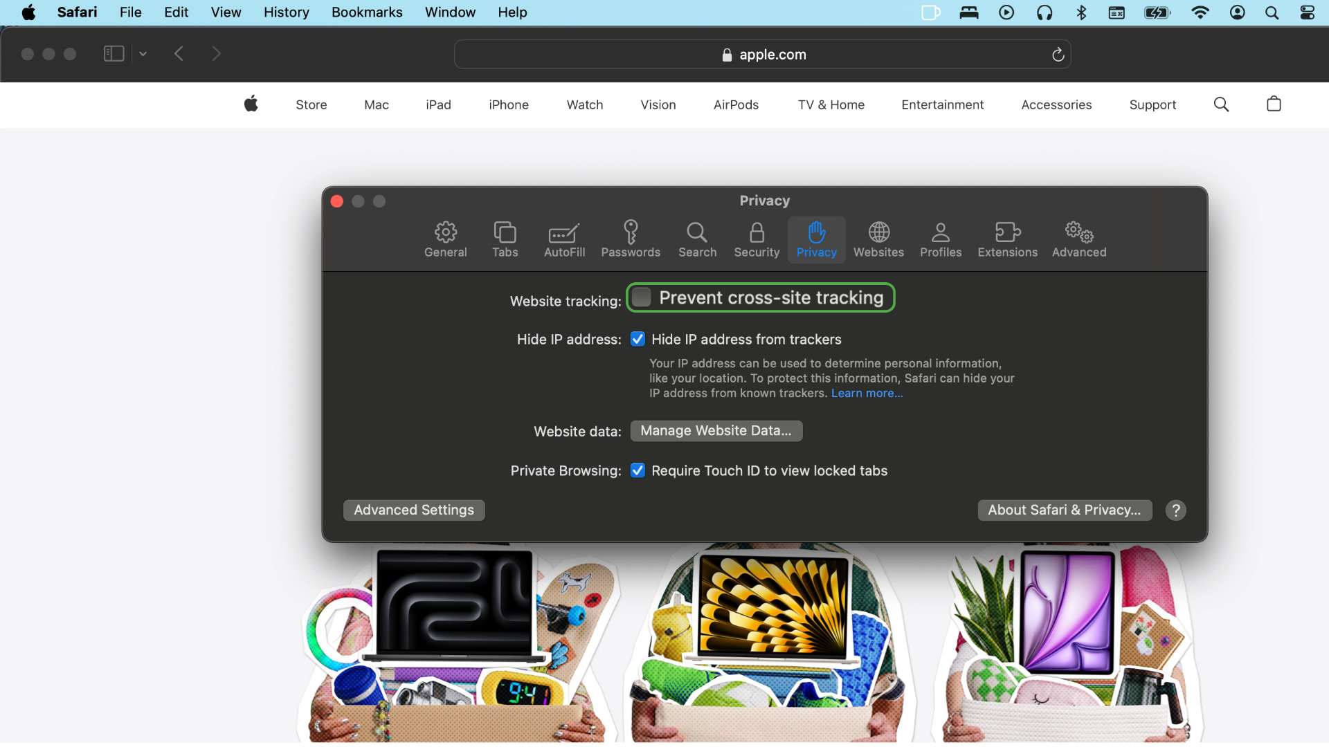Open the Websites settings pane

(878, 239)
